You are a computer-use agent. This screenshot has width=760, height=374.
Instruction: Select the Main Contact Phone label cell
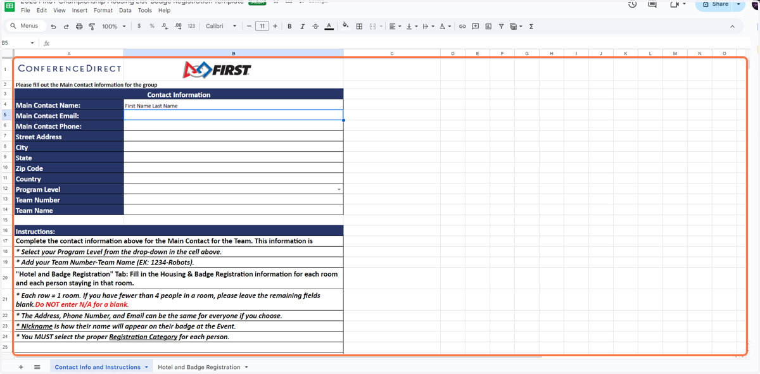click(69, 126)
